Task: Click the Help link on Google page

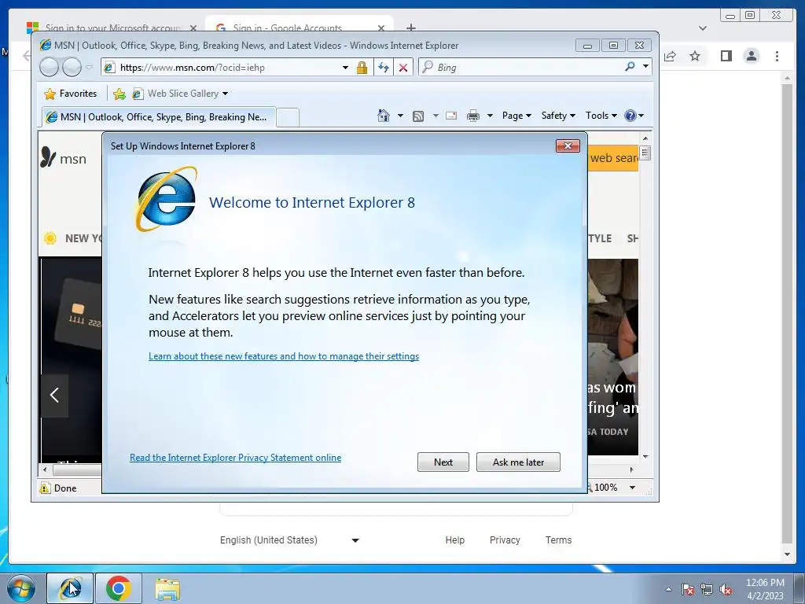Action: click(454, 540)
